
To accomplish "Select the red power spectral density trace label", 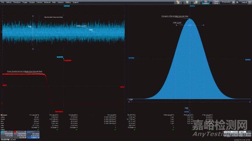I will 24,71.
